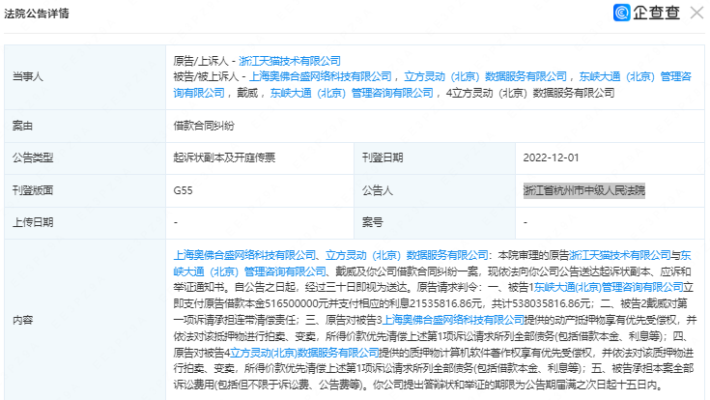Image resolution: width=710 pixels, height=400 pixels.
Task: Open 立方灵动（北京）数据服务有限公司 link in first 内容 line
Action: [407, 255]
